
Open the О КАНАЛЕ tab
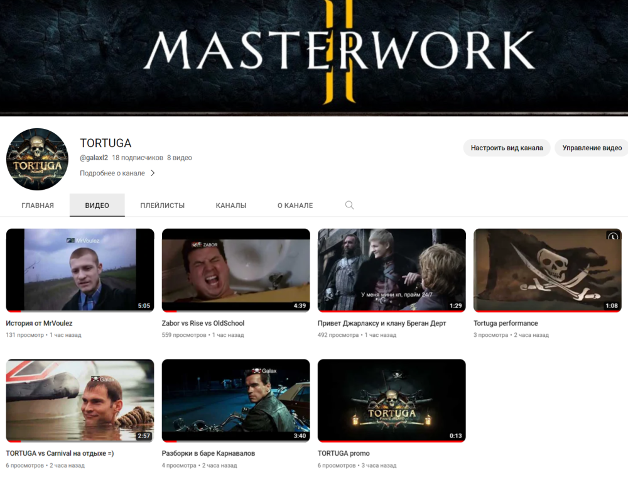click(x=295, y=206)
